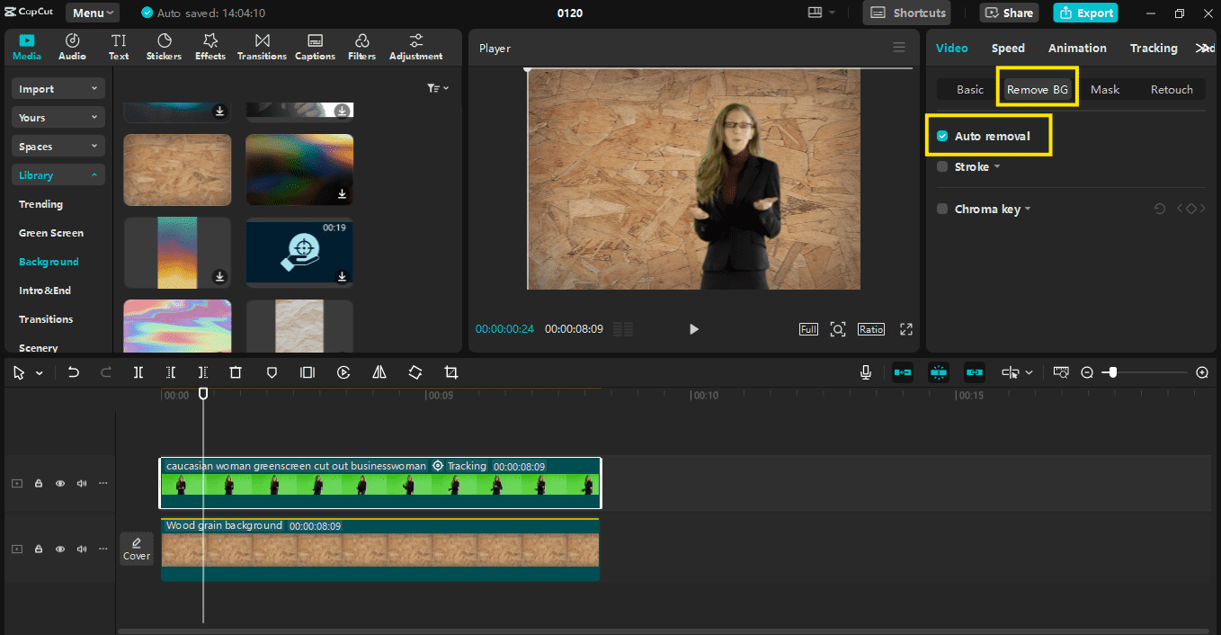1221x635 pixels.
Task: Toggle the Stroke option on
Action: point(942,166)
